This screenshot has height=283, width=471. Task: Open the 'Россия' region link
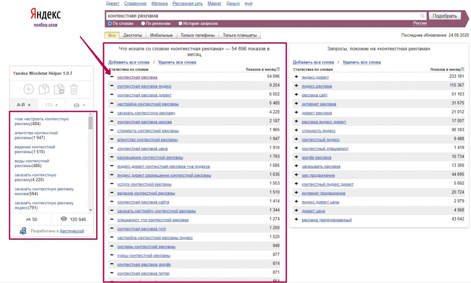click(419, 23)
